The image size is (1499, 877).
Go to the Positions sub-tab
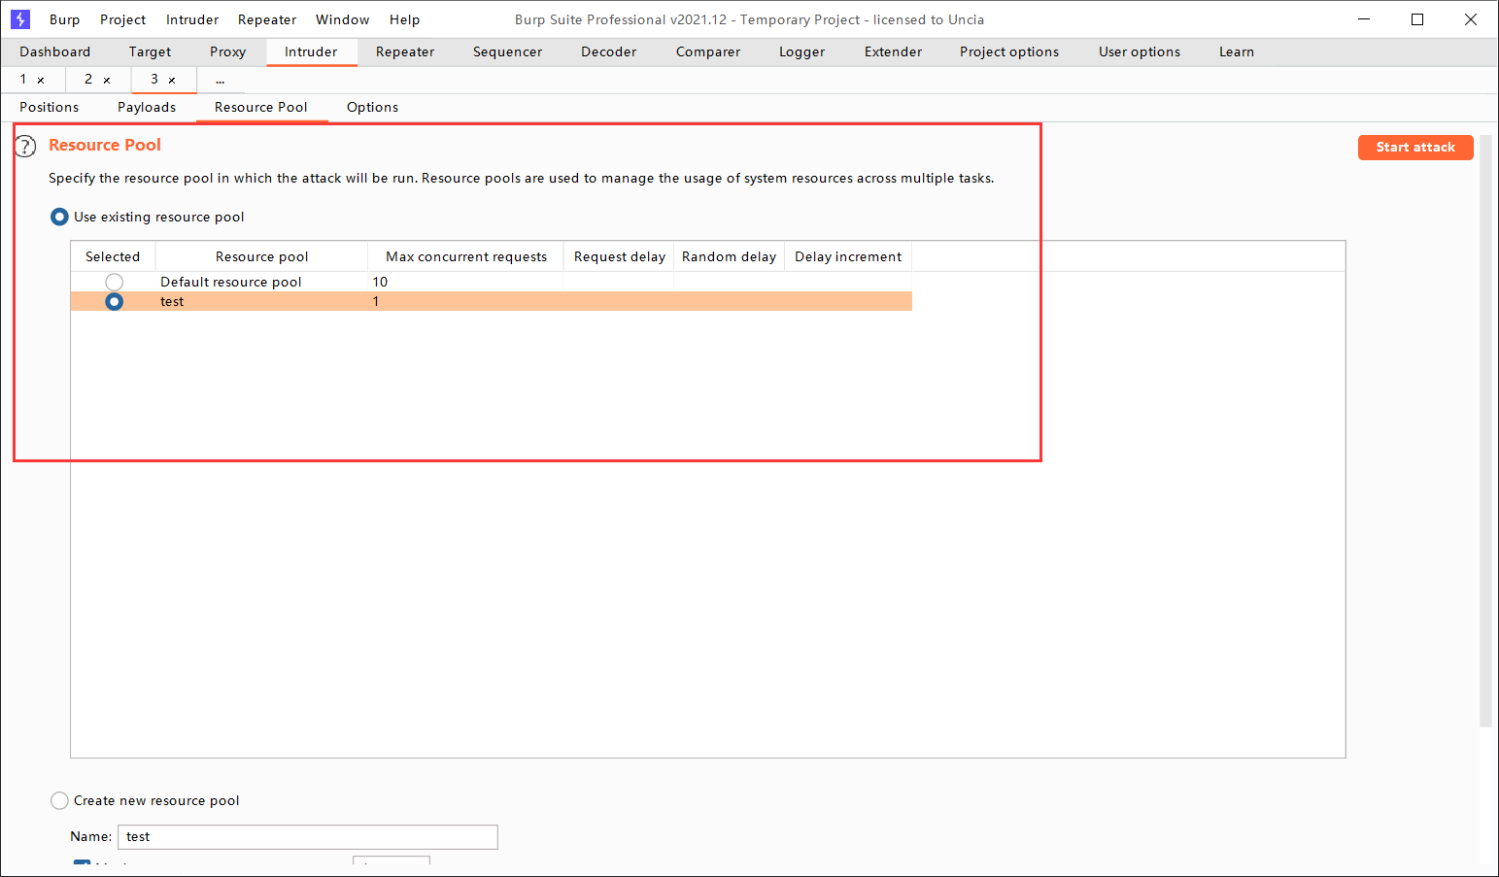pyautogui.click(x=50, y=108)
